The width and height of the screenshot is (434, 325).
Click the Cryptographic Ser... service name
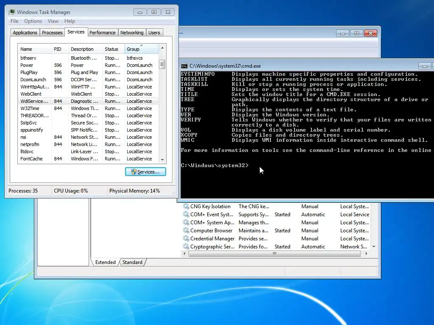click(x=212, y=247)
